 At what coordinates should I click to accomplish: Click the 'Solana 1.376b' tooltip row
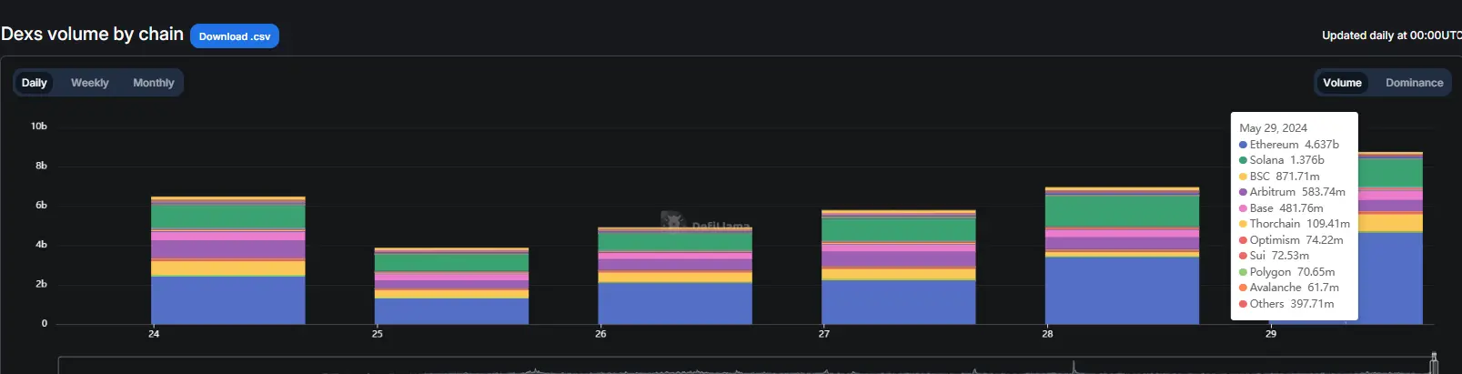[x=1282, y=160]
